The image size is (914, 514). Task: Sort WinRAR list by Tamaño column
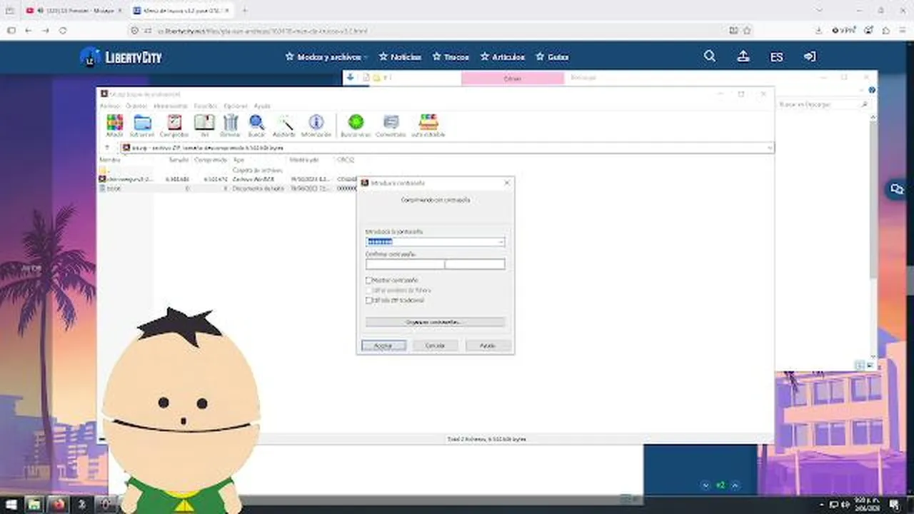click(x=179, y=160)
